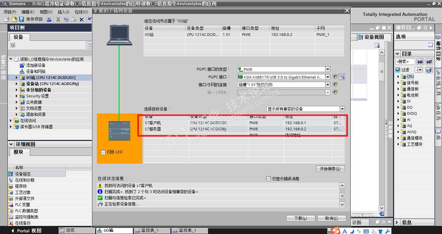Viewport: 442px width, 234px height.
Task: Open the 项目(P) menu
Action: click(10, 12)
